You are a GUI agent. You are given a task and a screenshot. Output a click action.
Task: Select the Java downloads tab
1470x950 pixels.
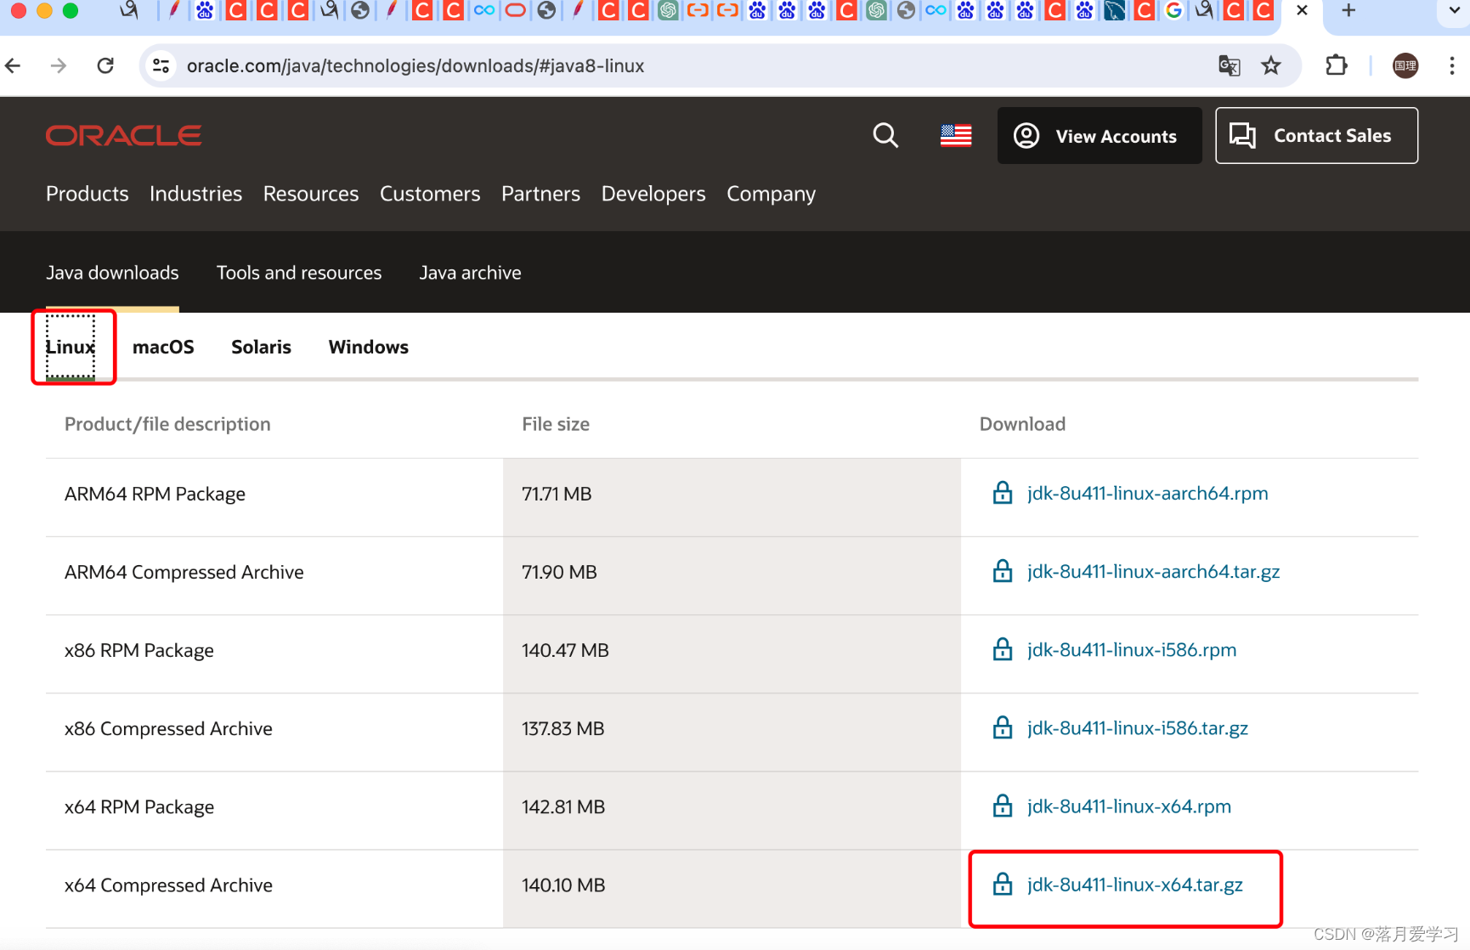[x=112, y=273]
